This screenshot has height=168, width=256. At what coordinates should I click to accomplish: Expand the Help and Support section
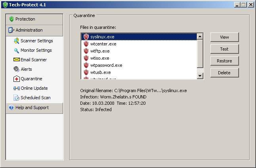[x=34, y=108]
